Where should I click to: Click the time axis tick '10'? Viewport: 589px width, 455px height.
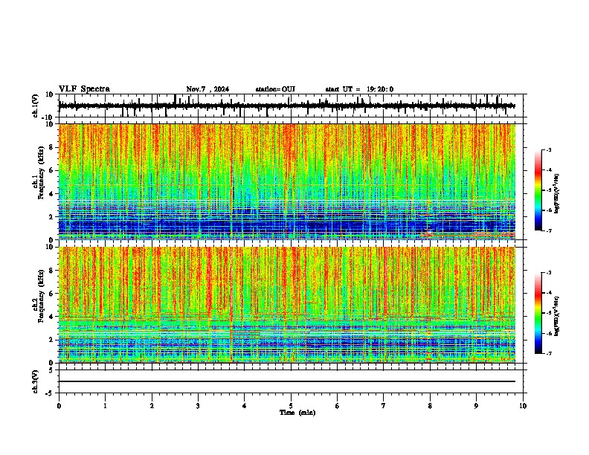pyautogui.click(x=523, y=406)
